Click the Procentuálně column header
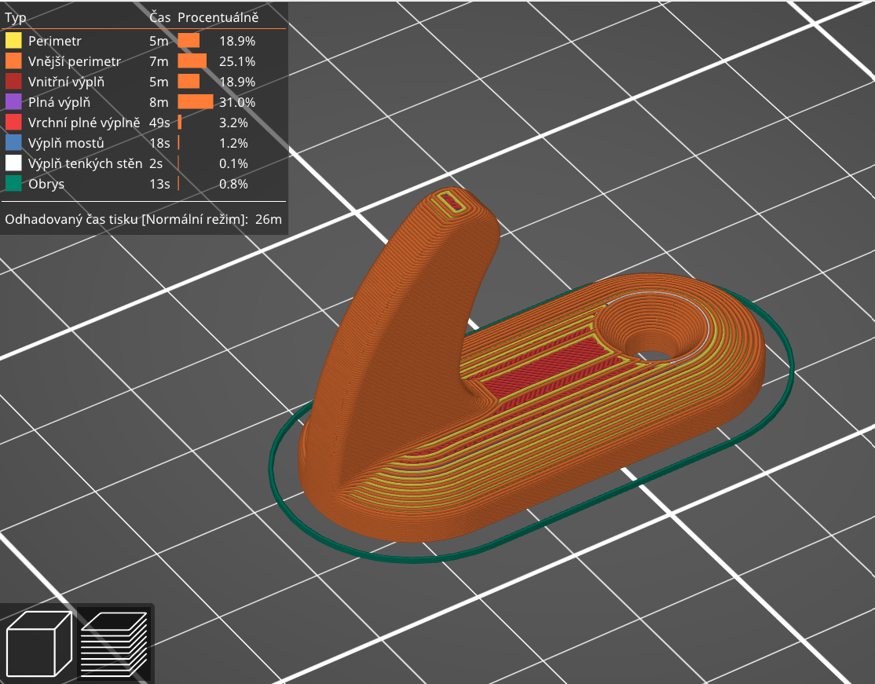Screen dimensions: 875x684 coord(218,17)
